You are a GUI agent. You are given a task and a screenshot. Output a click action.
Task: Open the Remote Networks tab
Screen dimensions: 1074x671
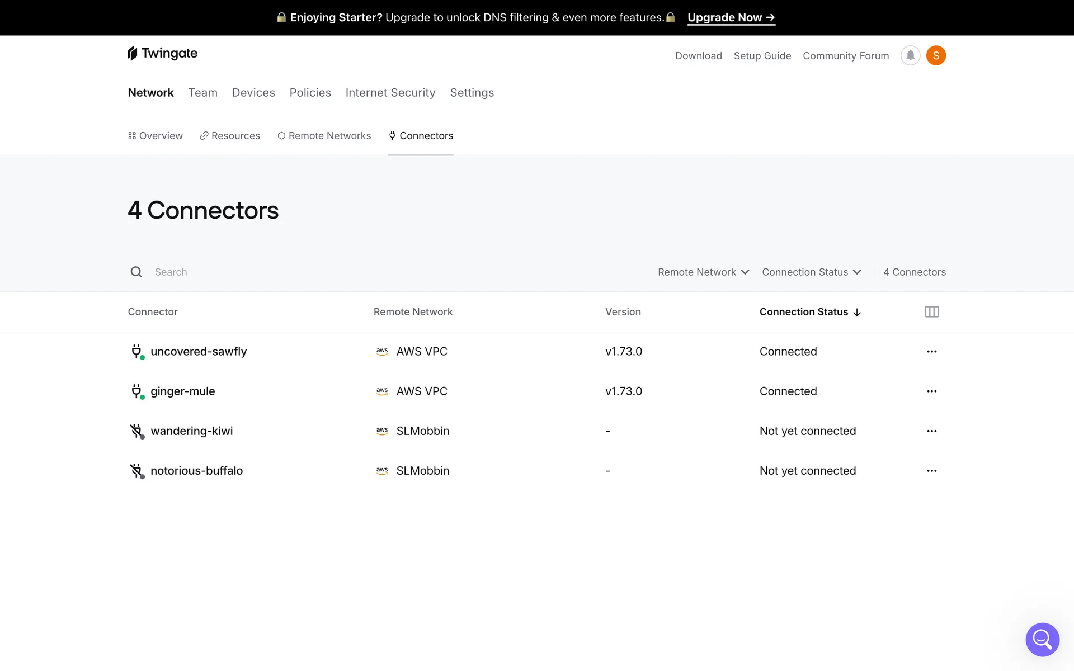(324, 136)
